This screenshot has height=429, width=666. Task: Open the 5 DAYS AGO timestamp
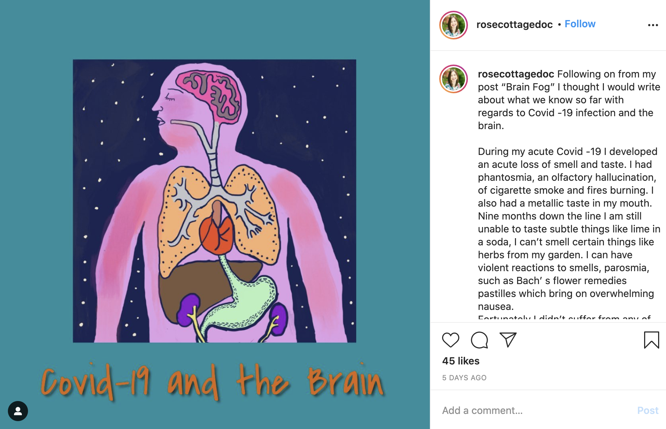pos(464,378)
